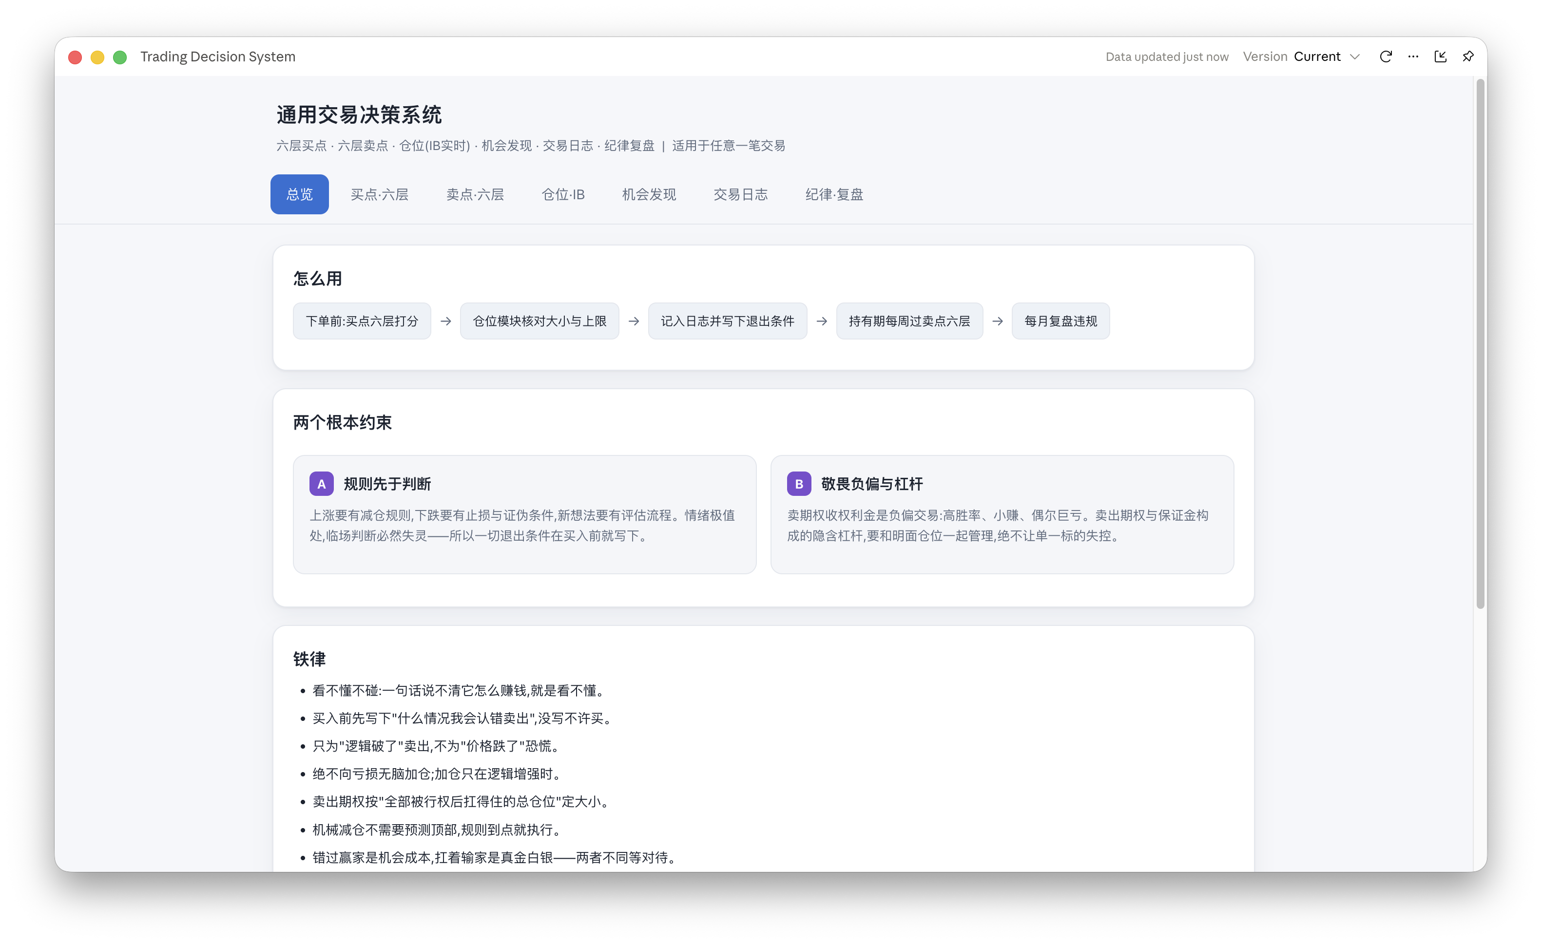1542x944 pixels.
Task: Switch to the 卖点·六层 tab
Action: pos(475,194)
